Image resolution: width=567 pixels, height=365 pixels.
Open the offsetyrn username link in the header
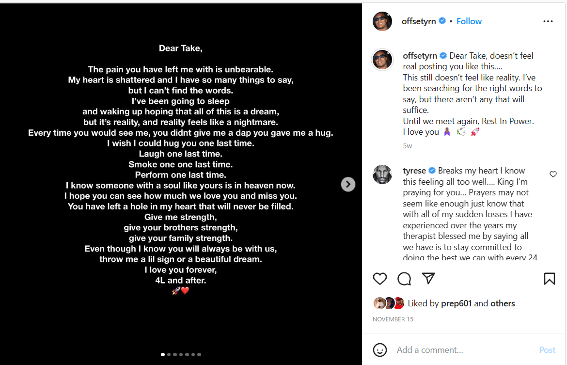419,21
